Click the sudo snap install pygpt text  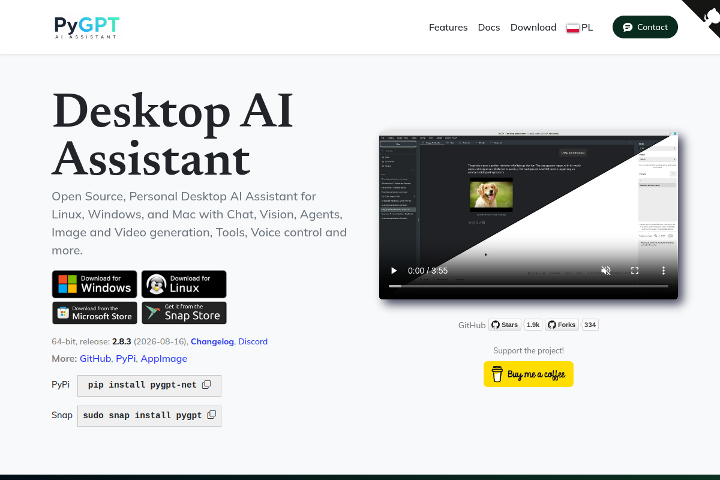(142, 415)
